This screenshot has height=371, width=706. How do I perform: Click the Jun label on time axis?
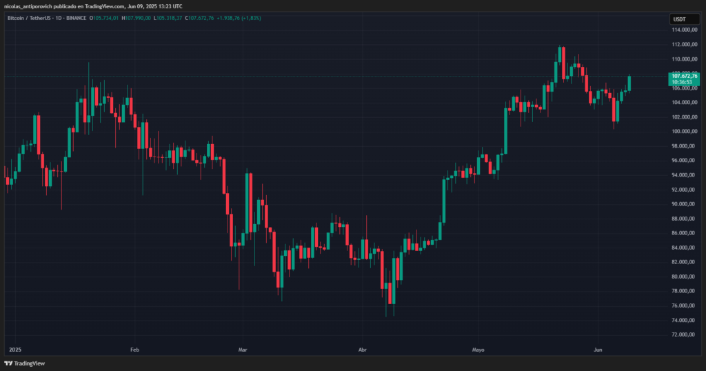(598, 350)
